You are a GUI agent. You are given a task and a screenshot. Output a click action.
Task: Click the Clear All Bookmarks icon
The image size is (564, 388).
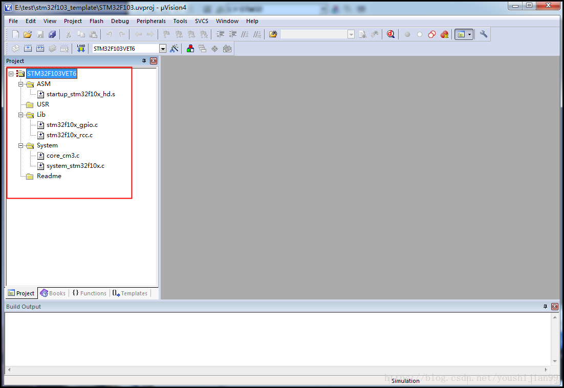point(204,34)
